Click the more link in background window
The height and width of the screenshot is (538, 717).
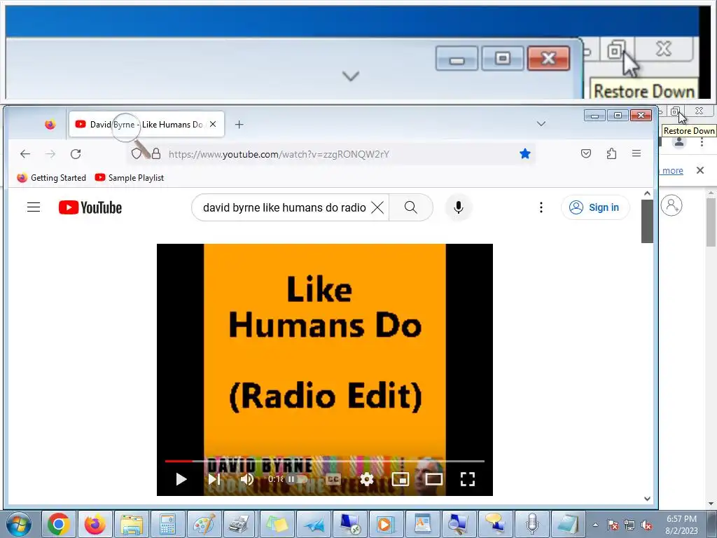click(x=673, y=171)
